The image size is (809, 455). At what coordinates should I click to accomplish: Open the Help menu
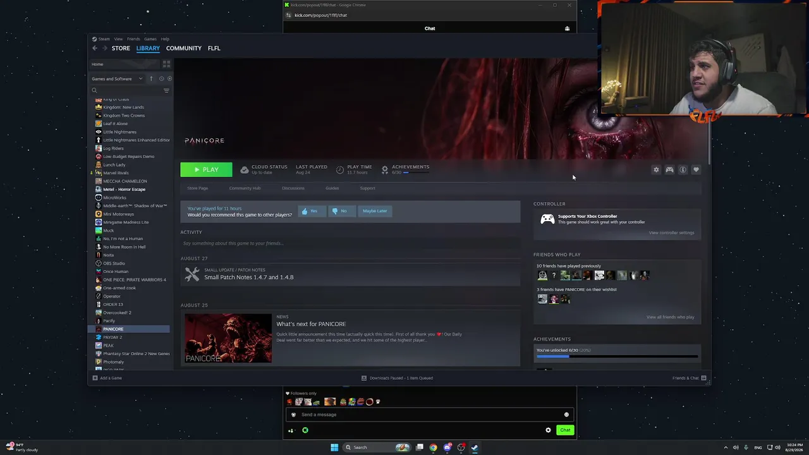[x=165, y=39]
